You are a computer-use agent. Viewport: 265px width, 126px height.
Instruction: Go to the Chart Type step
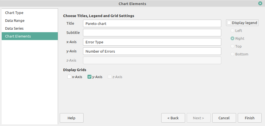(x=14, y=13)
